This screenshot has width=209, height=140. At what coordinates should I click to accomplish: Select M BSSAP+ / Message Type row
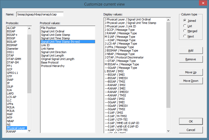(x=135, y=64)
